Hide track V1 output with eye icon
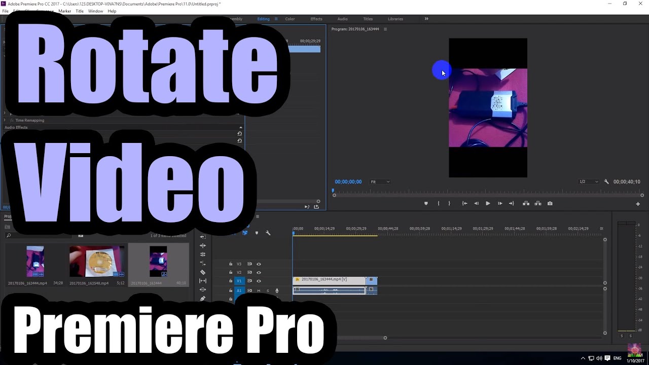Image resolution: width=649 pixels, height=365 pixels. (259, 281)
